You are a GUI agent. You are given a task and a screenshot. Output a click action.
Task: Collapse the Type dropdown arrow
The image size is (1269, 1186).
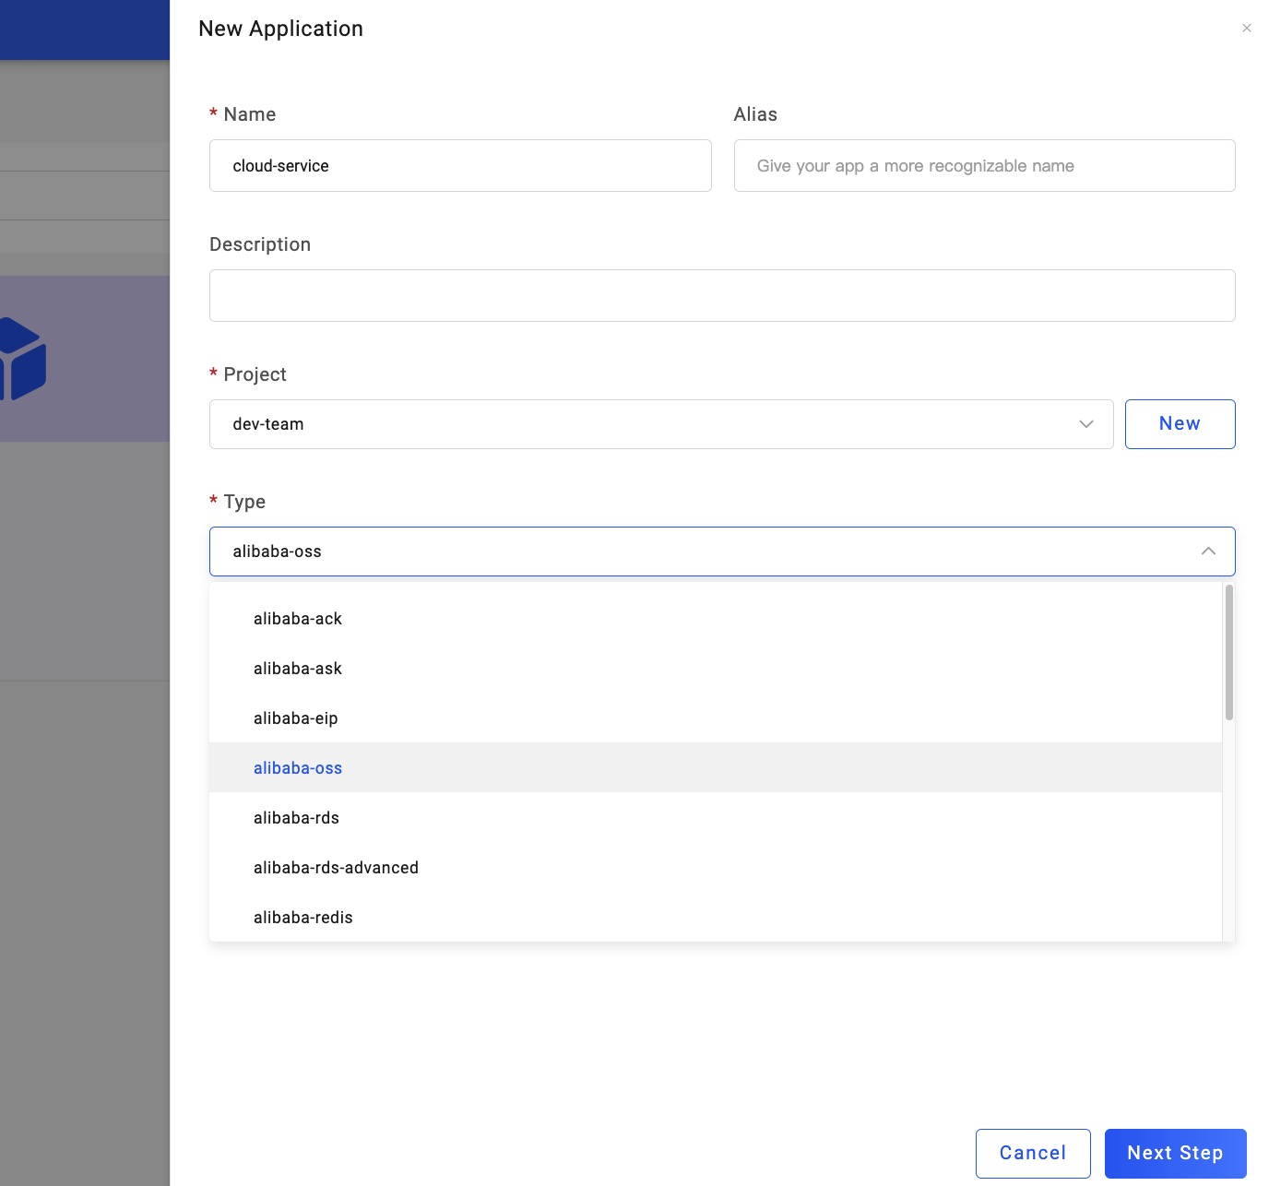(x=1207, y=551)
